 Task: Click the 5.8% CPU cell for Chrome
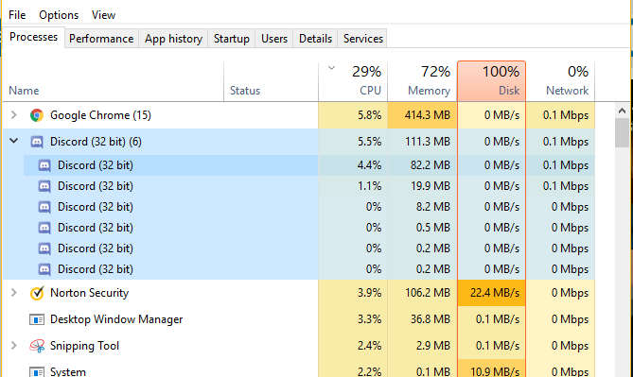(353, 115)
